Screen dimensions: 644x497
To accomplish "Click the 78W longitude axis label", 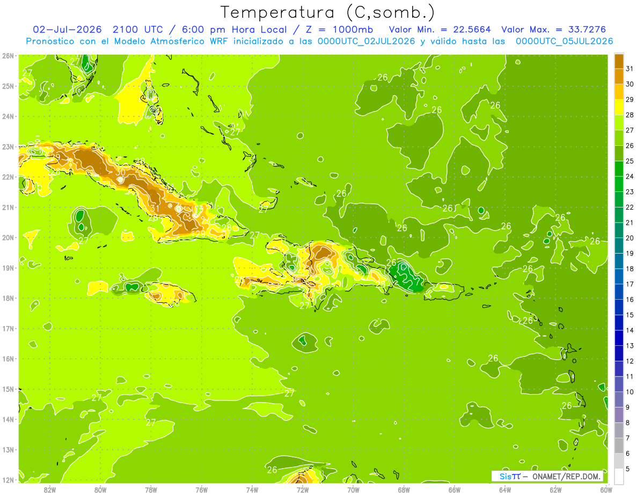I will 151,489.
